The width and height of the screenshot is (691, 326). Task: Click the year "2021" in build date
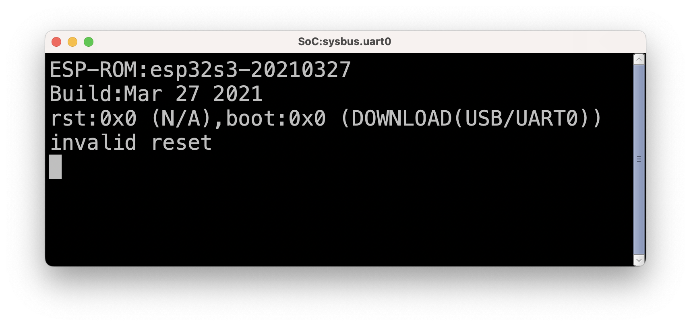tap(237, 94)
